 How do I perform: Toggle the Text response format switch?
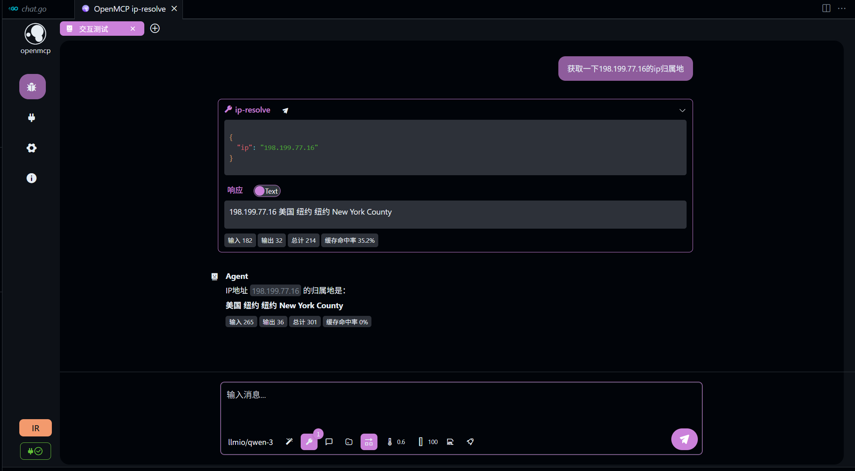click(267, 190)
